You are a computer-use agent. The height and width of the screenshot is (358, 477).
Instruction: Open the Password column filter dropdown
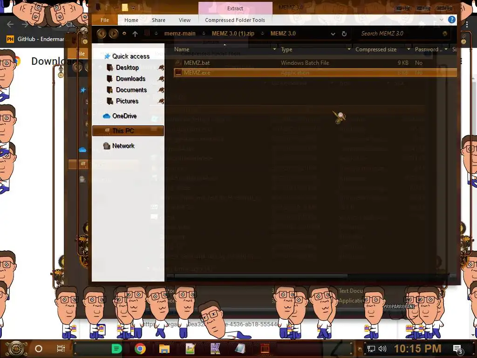[x=446, y=49]
